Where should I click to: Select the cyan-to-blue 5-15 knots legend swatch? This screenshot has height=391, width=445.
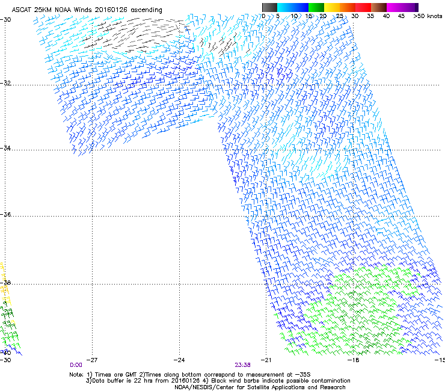pos(293,7)
